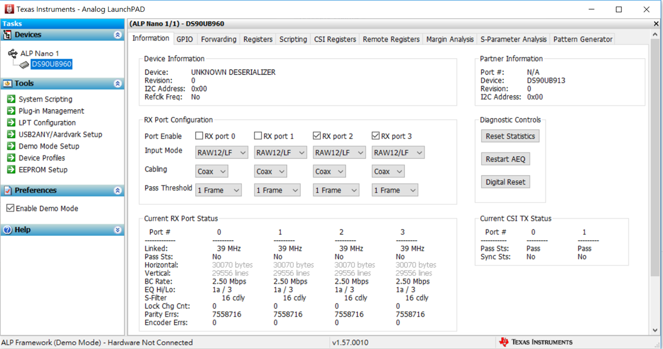663x349 pixels.
Task: Switch to the GPIO tab
Action: click(x=185, y=39)
